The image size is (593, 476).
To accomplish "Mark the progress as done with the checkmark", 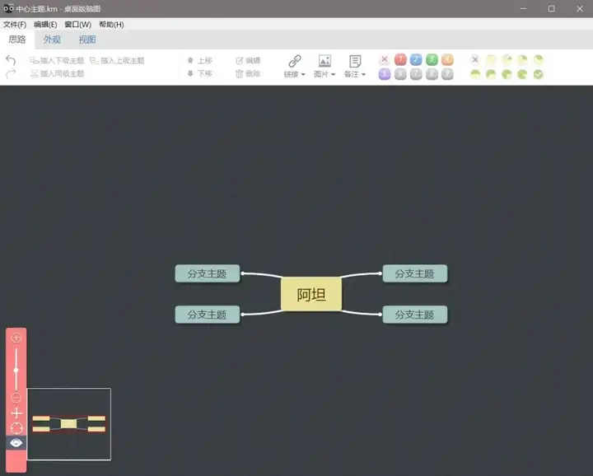I will (x=538, y=74).
